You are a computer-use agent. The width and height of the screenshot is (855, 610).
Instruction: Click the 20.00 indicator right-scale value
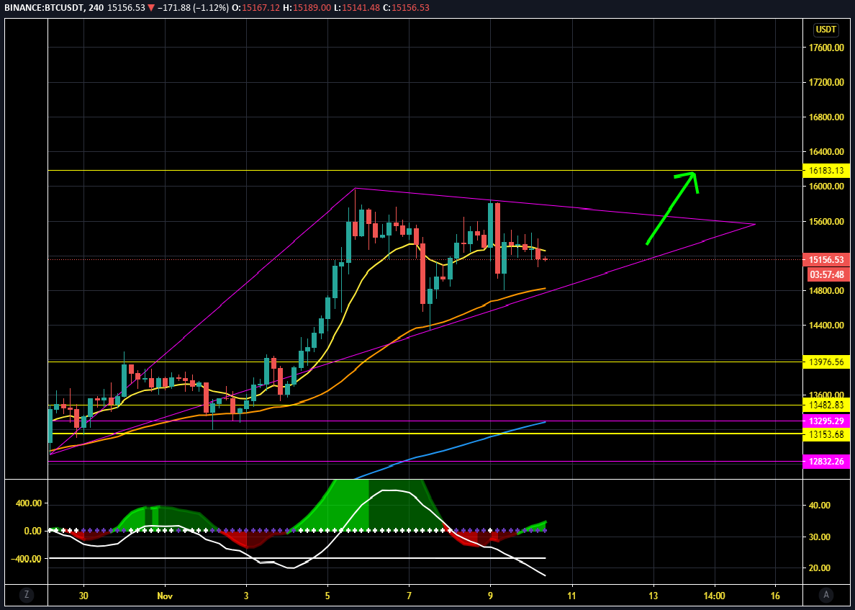(819, 568)
